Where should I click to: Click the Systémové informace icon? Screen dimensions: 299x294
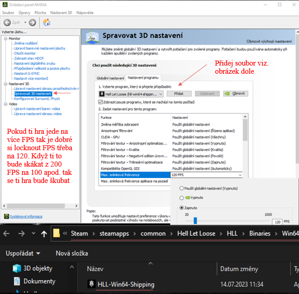click(6, 216)
